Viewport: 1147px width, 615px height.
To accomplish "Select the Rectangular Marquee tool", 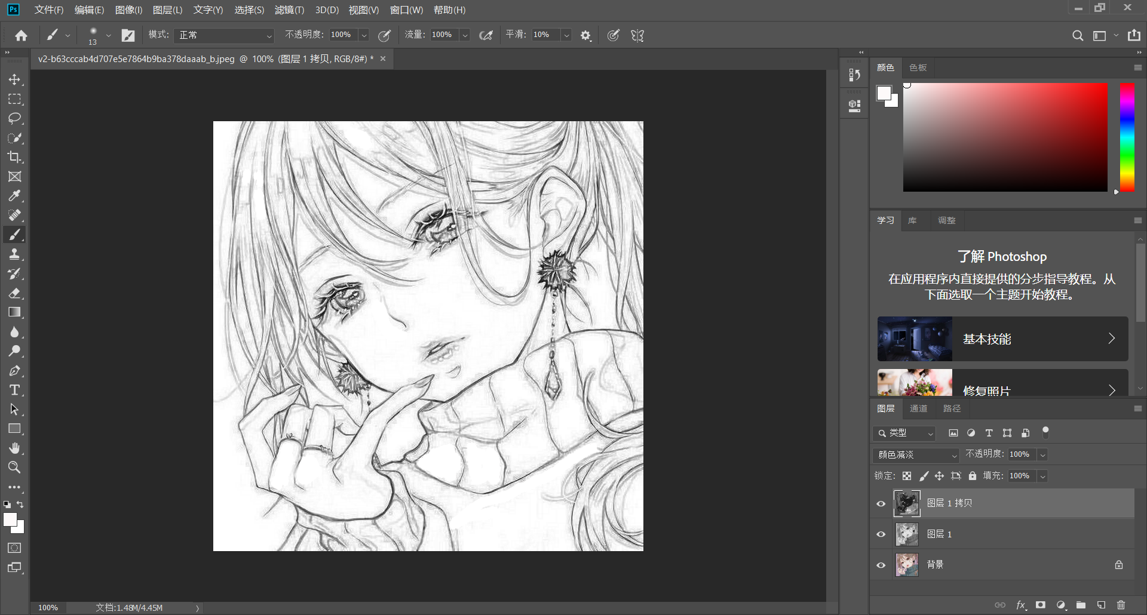I will (14, 99).
